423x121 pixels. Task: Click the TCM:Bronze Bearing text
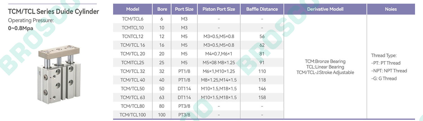point(325,61)
